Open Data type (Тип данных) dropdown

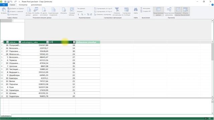[x=81, y=8]
